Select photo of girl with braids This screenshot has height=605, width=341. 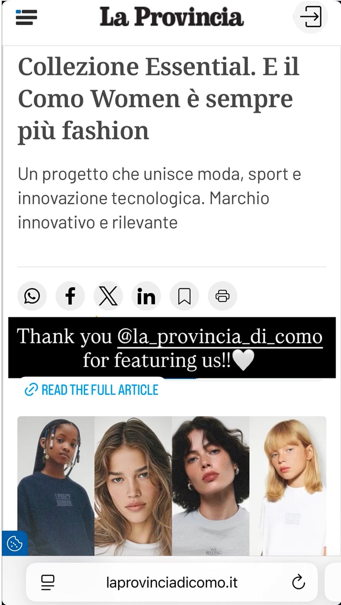coord(56,486)
